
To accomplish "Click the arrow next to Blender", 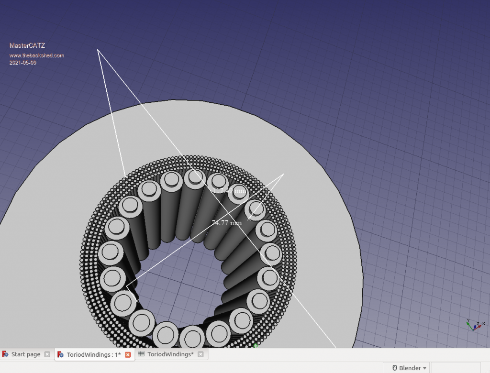I will pos(424,368).
